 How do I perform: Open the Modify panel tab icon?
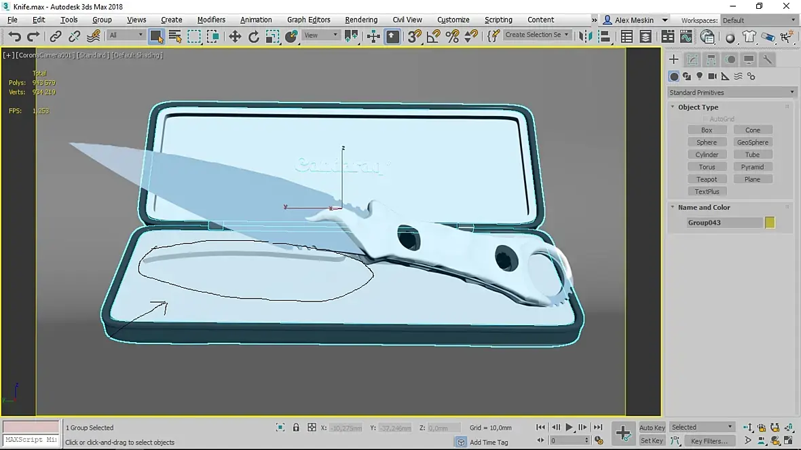tap(692, 60)
